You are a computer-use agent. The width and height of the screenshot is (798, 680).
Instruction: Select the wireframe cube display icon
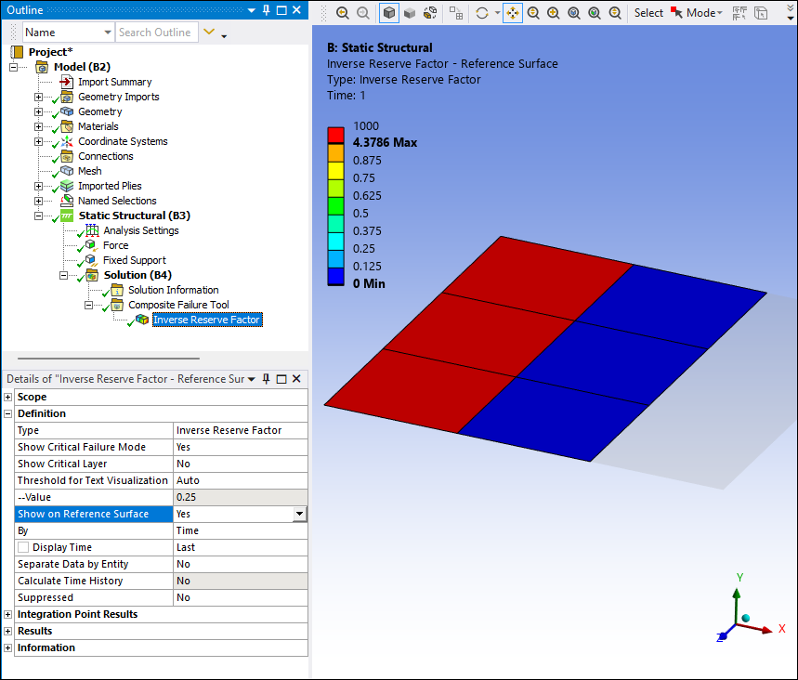389,13
